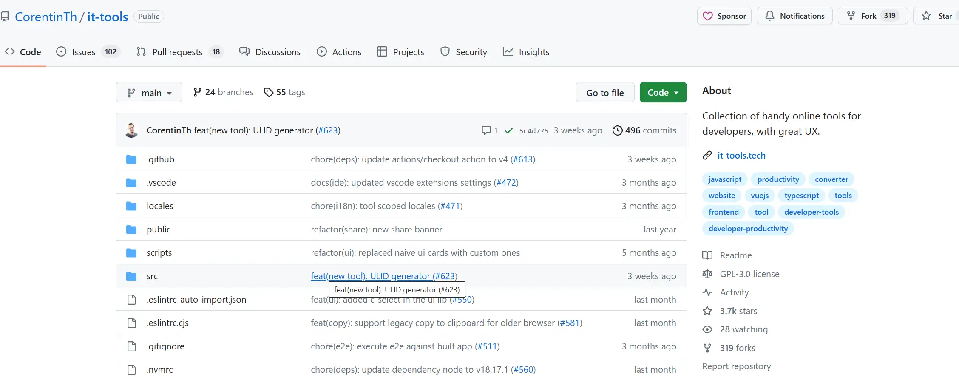Open the commit comments speech bubble icon
Screen dimensions: 959x377
coord(486,130)
